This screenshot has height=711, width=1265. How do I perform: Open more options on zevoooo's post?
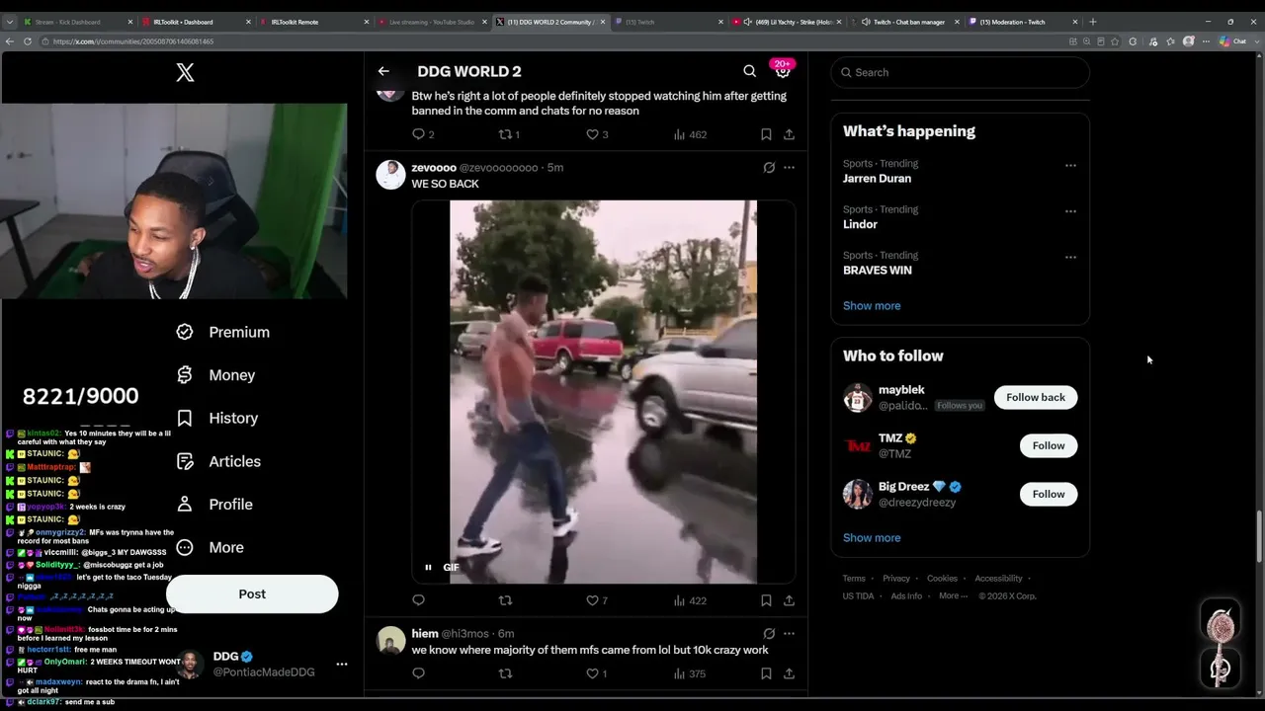(x=789, y=168)
